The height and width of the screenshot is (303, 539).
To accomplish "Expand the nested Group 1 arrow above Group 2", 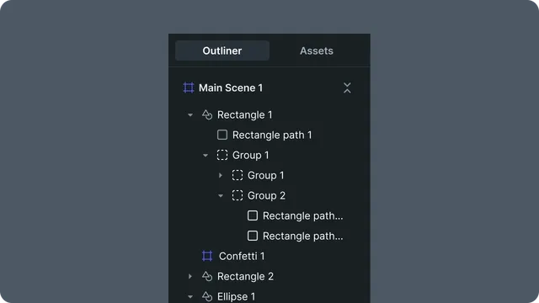I will tap(221, 176).
